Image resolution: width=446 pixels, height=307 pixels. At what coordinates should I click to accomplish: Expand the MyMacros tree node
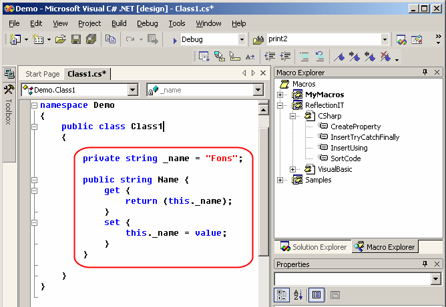280,95
